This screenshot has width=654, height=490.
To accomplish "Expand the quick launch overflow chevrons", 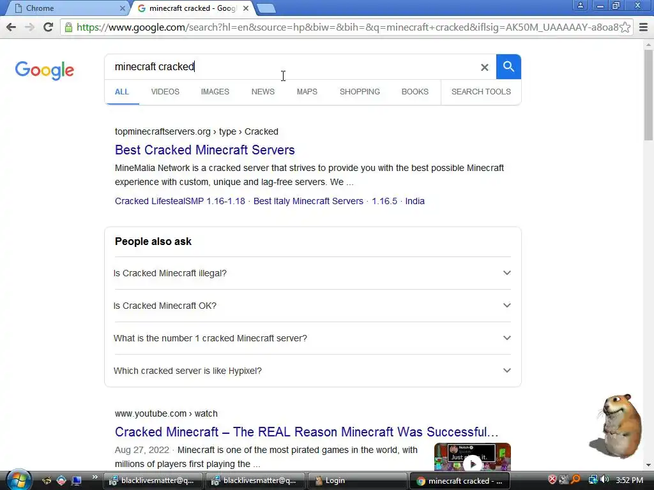I will [95, 477].
